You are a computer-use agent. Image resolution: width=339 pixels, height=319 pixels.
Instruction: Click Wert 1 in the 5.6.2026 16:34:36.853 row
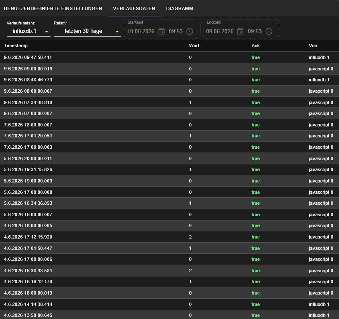coord(190,203)
